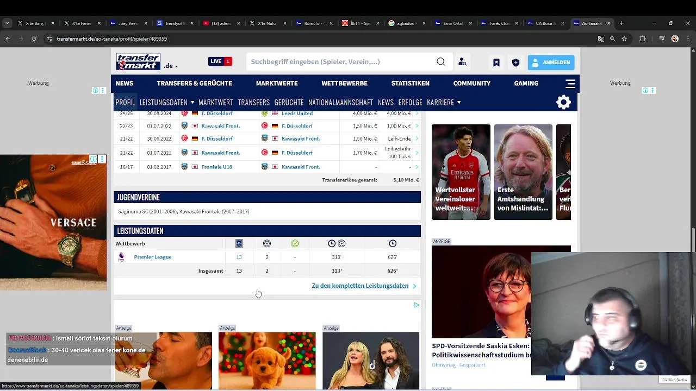Select the Nationalmannschaft profile tab
The height and width of the screenshot is (391, 696).
click(x=340, y=102)
